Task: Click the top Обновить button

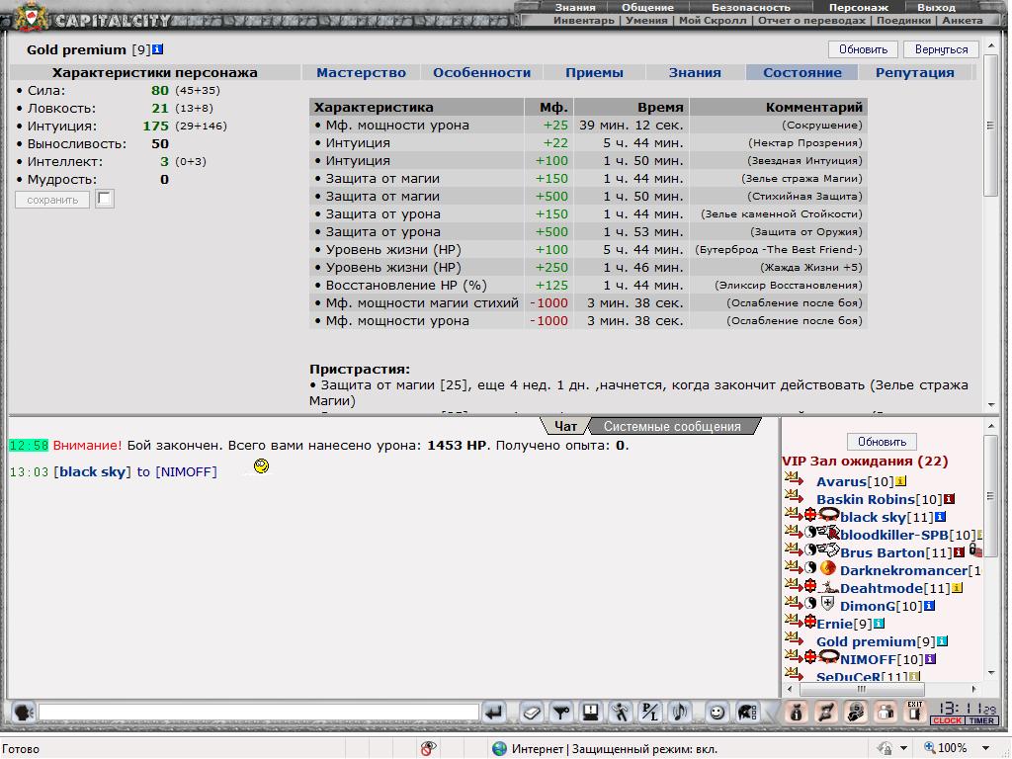Action: pos(863,49)
